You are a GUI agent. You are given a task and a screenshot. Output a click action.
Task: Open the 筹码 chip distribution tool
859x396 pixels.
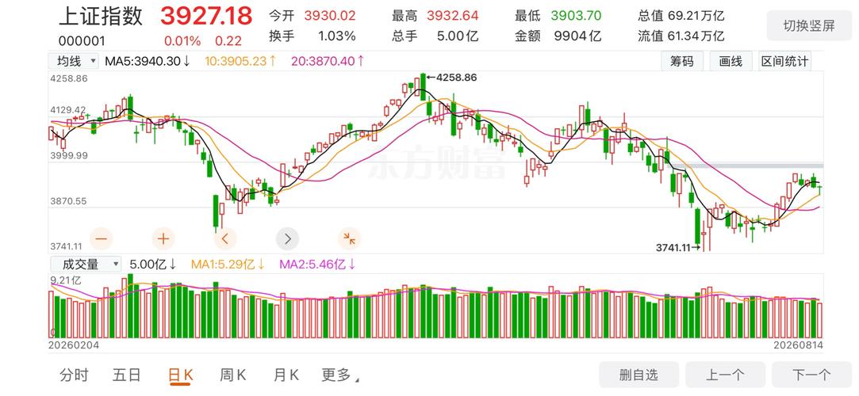click(682, 61)
